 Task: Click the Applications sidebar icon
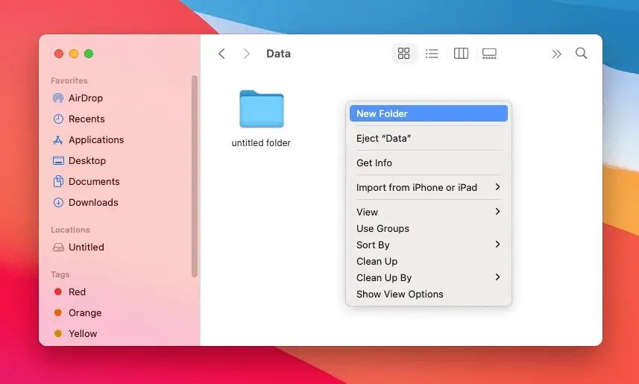click(58, 140)
